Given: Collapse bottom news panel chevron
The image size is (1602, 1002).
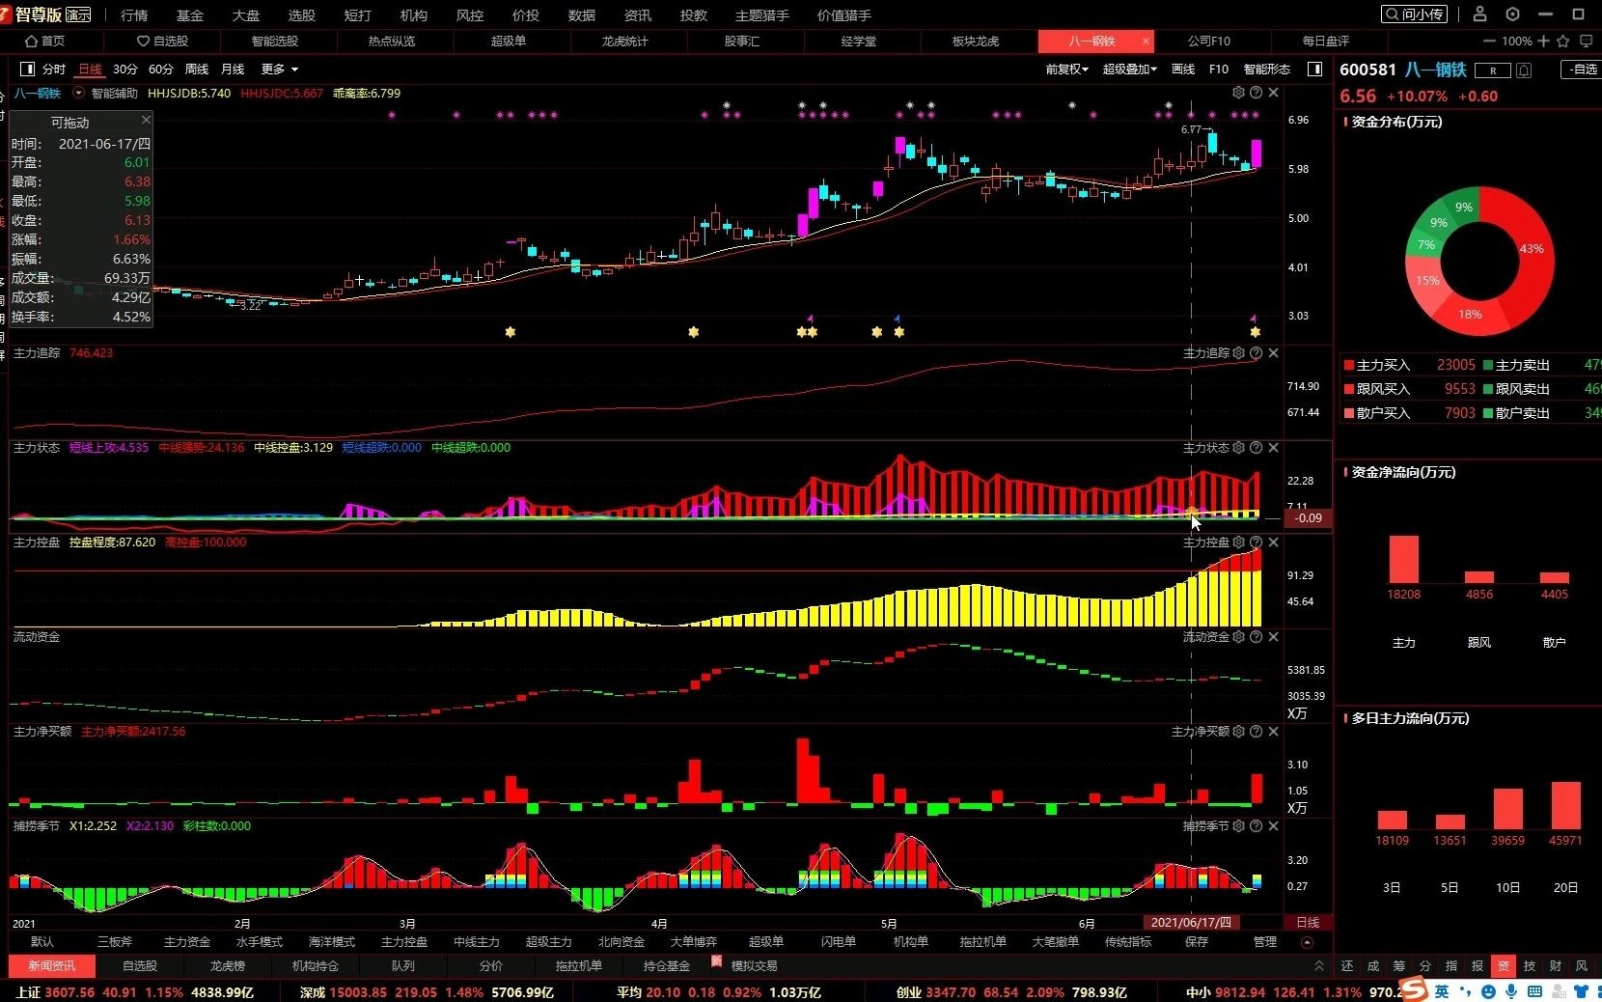Looking at the screenshot, I should point(1319,965).
